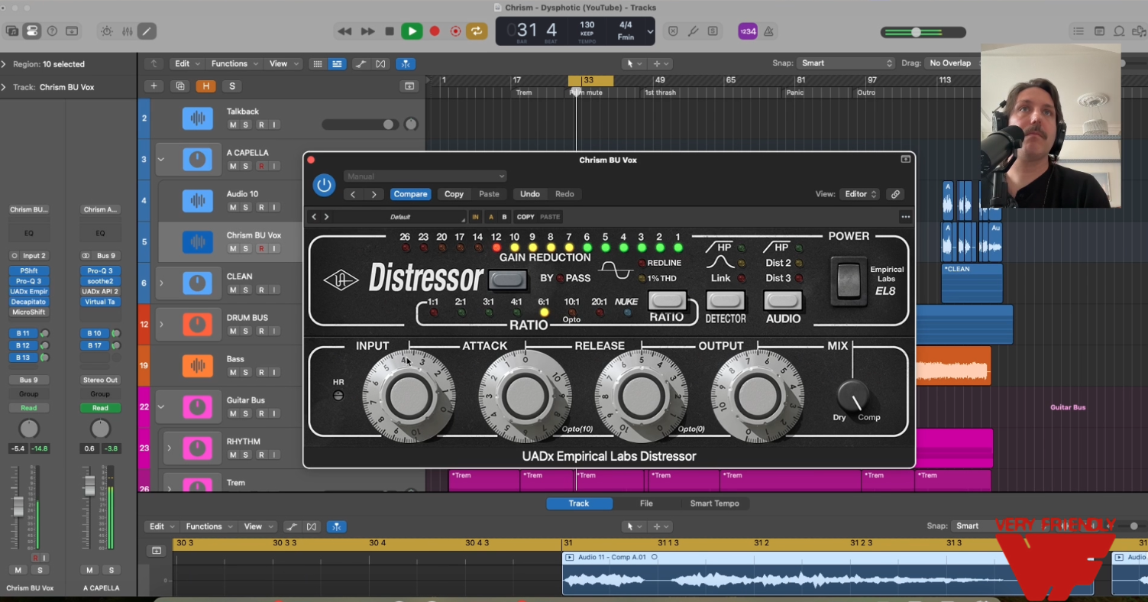The height and width of the screenshot is (602, 1148).
Task: Flip the Distressor POWER switch
Action: tap(848, 280)
